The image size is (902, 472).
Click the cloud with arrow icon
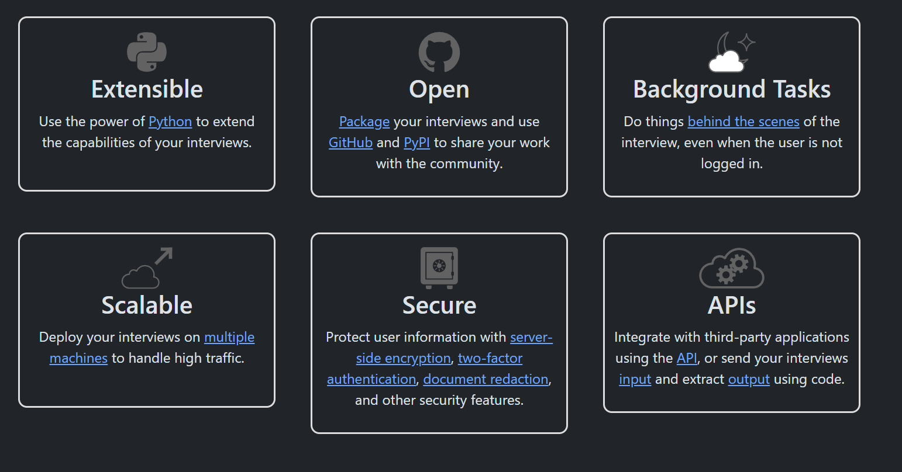(147, 268)
